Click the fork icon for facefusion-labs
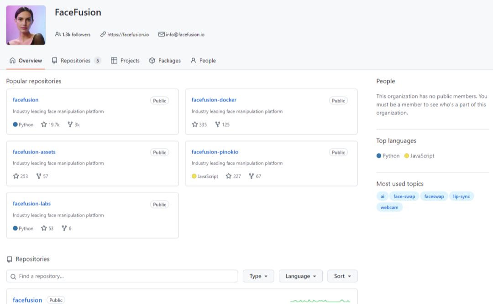 click(64, 228)
